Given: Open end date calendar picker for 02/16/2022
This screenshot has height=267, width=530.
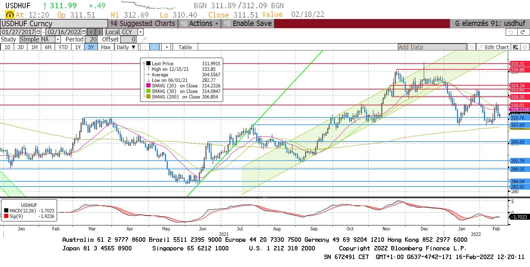Looking at the screenshot, I should pos(84,32).
